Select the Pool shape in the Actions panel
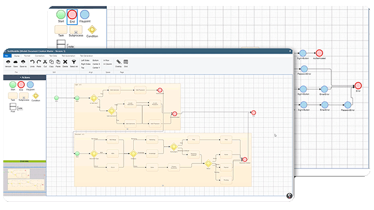This screenshot has width=374, height=210. 13,106
